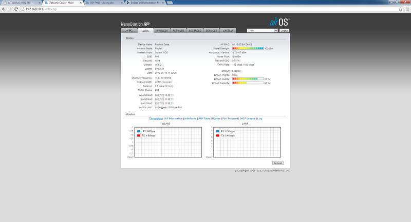Switch to the Enlace de Nanostation browser tab
Image resolution: width=411 pixels, height=222 pixels.
tap(144, 3)
